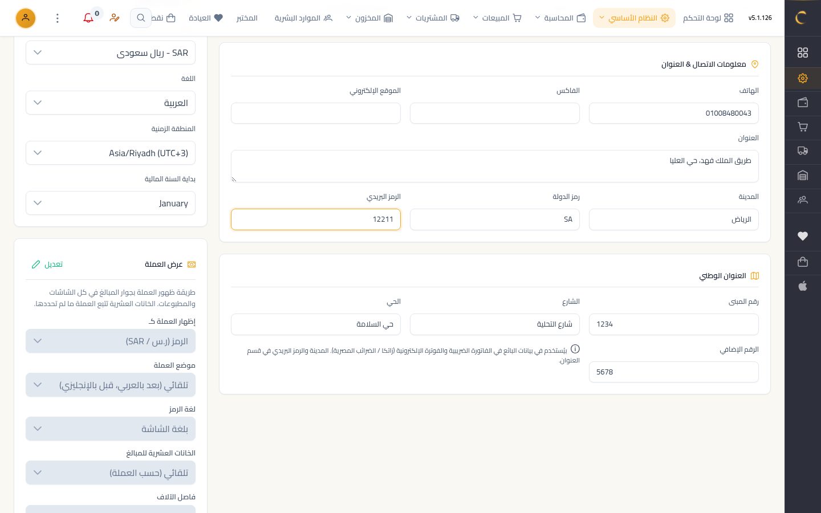Screen dimensions: 821x513
Task: Go to لوحة التحكم dashboard
Action: tap(708, 18)
